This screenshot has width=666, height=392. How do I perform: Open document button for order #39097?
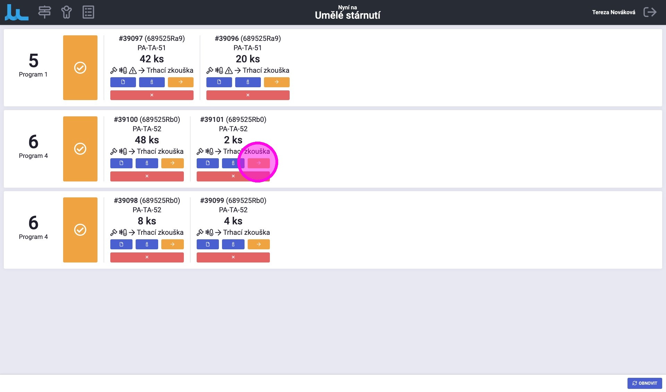click(x=123, y=82)
